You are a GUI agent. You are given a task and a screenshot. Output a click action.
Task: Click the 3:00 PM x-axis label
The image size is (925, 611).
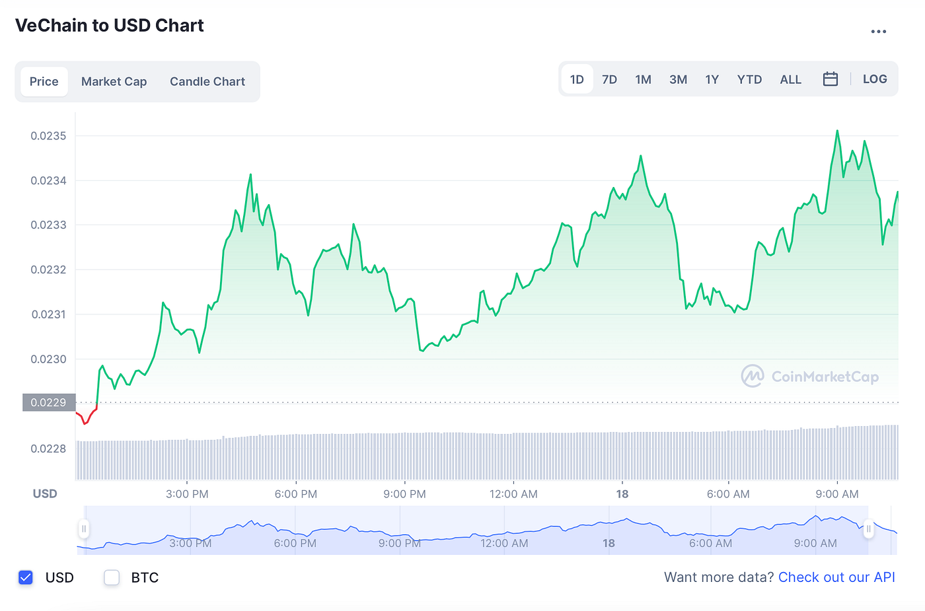click(187, 494)
